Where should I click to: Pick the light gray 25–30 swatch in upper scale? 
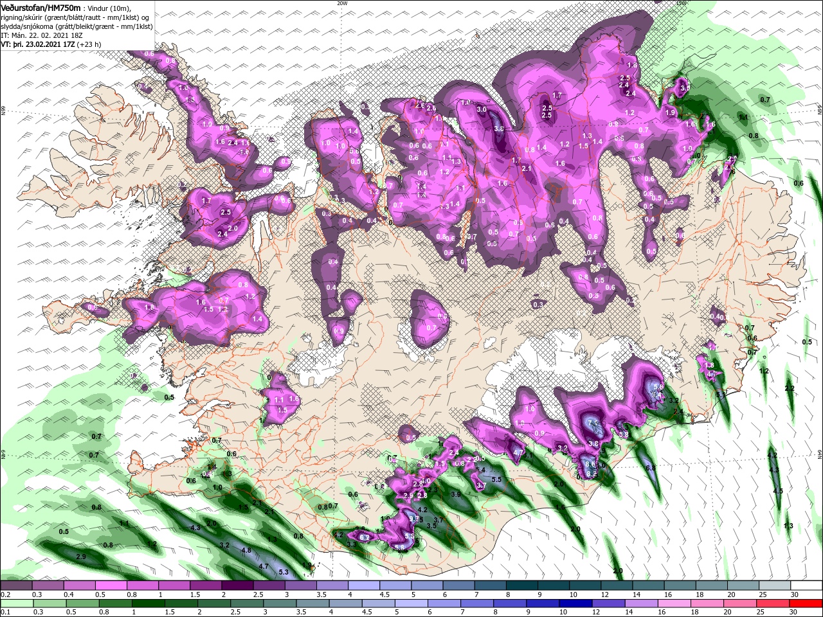point(775,586)
